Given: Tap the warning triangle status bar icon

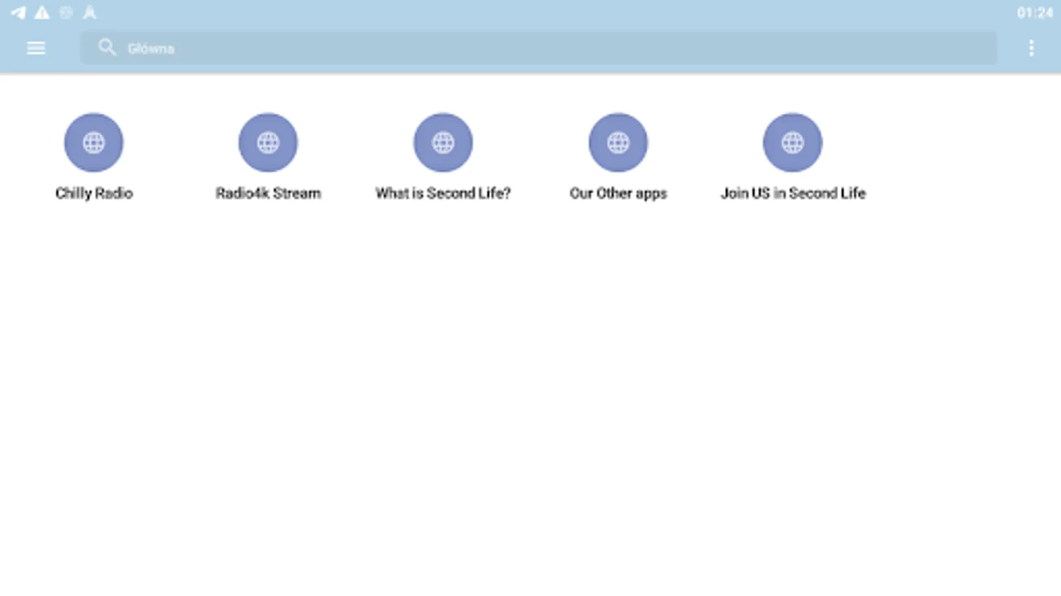Looking at the screenshot, I should click(x=42, y=13).
